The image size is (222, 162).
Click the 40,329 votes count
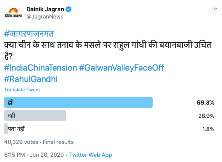21,142
